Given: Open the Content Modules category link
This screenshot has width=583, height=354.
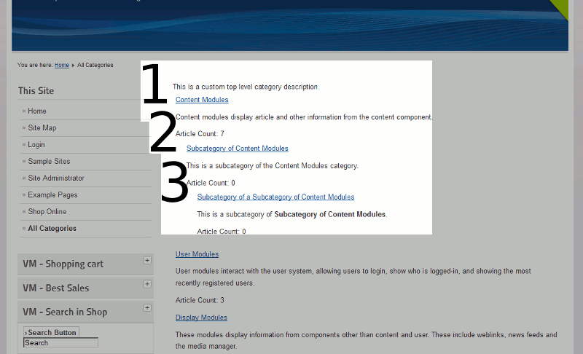Looking at the screenshot, I should point(202,100).
